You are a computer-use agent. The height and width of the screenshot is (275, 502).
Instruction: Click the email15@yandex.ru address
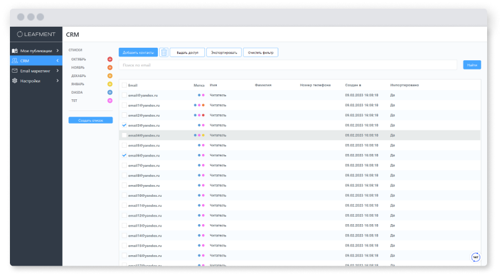click(x=145, y=246)
